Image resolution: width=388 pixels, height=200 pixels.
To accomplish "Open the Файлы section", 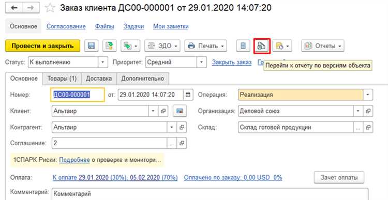I will [105, 26].
